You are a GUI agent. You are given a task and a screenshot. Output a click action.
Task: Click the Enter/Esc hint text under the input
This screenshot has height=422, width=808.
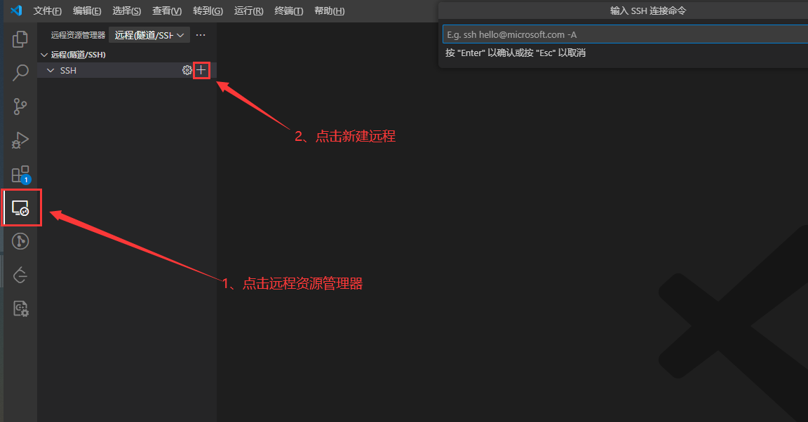[516, 53]
